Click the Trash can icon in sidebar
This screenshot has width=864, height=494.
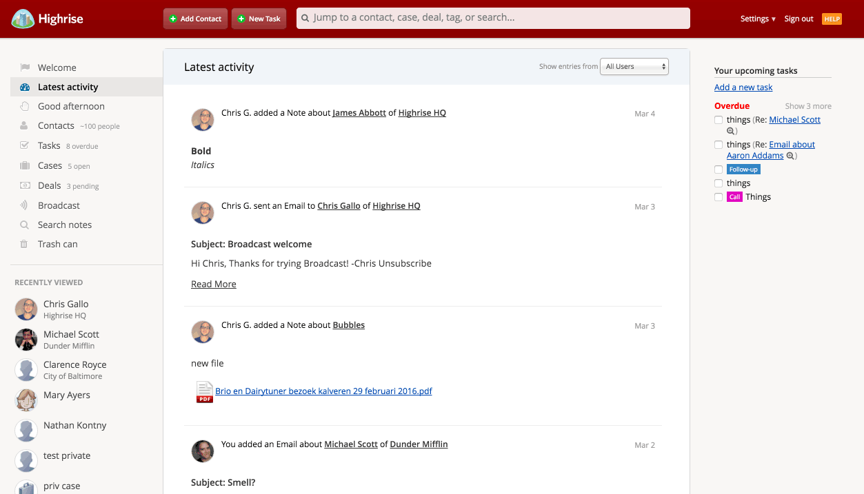click(24, 245)
